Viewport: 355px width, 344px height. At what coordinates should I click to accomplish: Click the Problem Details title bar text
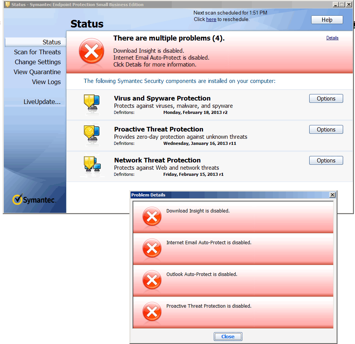(148, 195)
